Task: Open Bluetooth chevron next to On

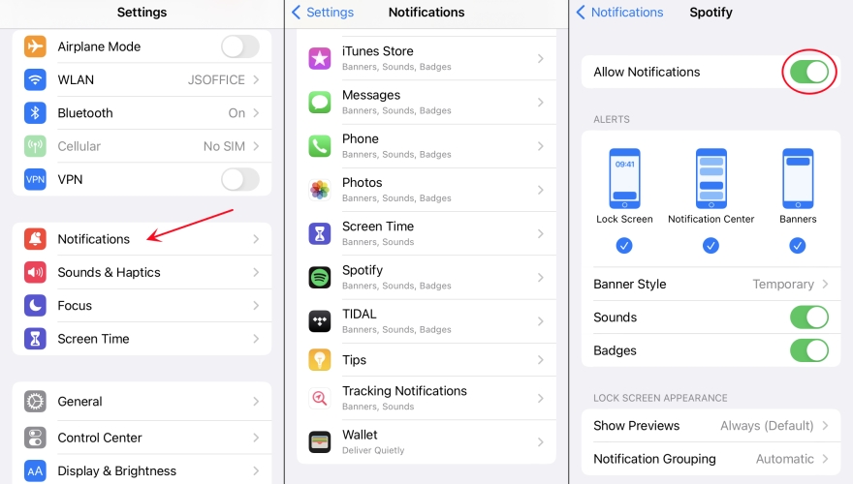Action: click(256, 113)
